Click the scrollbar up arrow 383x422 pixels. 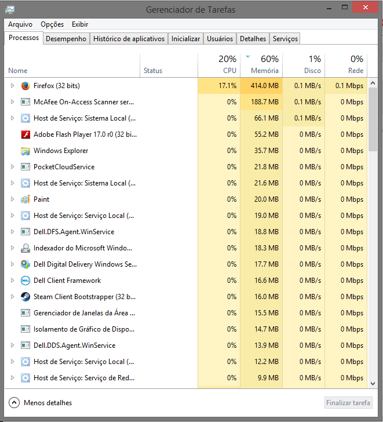(373, 83)
